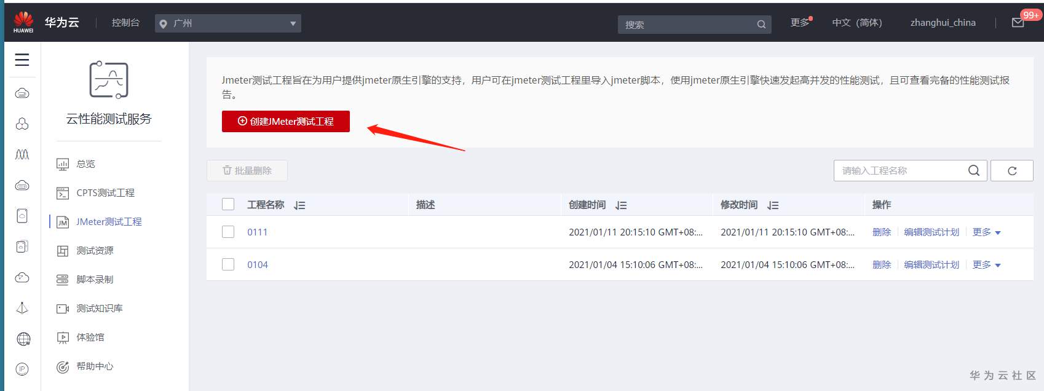Image resolution: width=1044 pixels, height=391 pixels.
Task: Click 创建JMeter测试工程 button
Action: coord(286,121)
